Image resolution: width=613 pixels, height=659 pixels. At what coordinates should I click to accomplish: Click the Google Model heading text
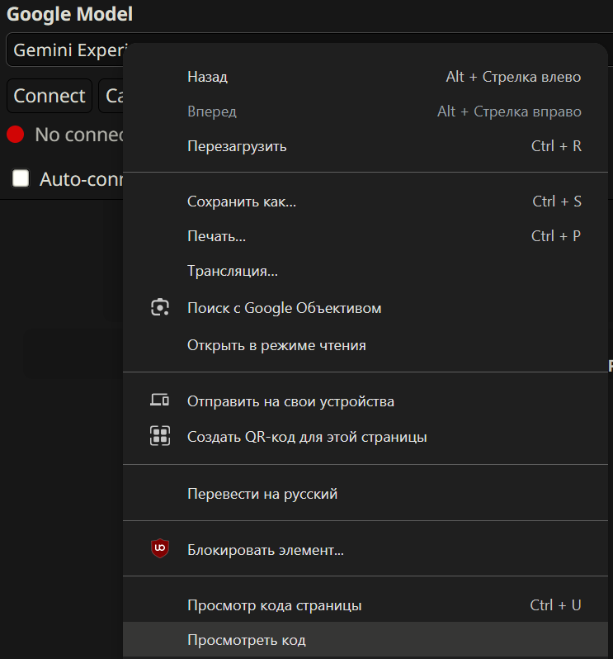pos(69,14)
